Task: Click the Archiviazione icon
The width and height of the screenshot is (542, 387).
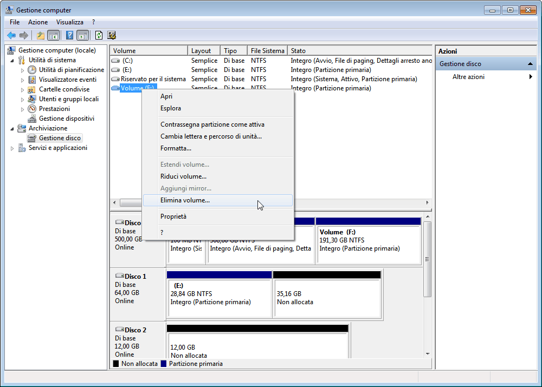Action: (22, 128)
